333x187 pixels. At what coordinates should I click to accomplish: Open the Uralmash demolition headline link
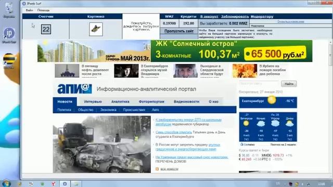coord(192,157)
